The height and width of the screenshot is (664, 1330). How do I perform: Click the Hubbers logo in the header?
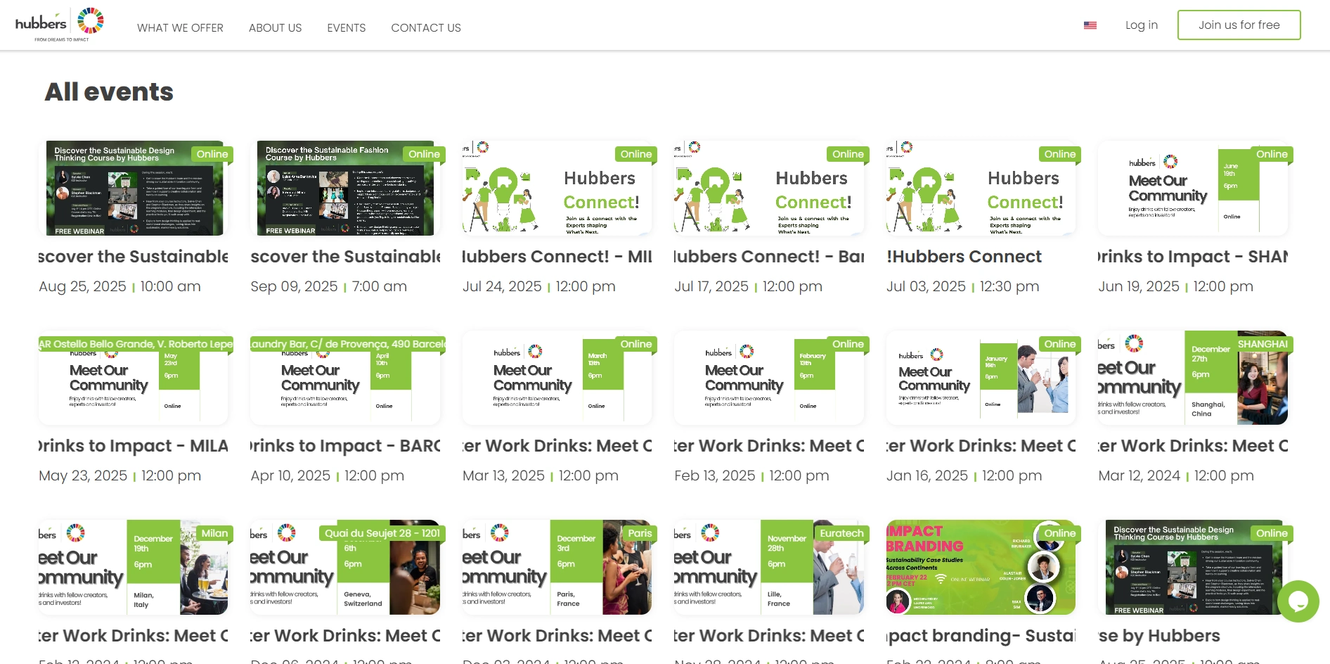click(60, 25)
